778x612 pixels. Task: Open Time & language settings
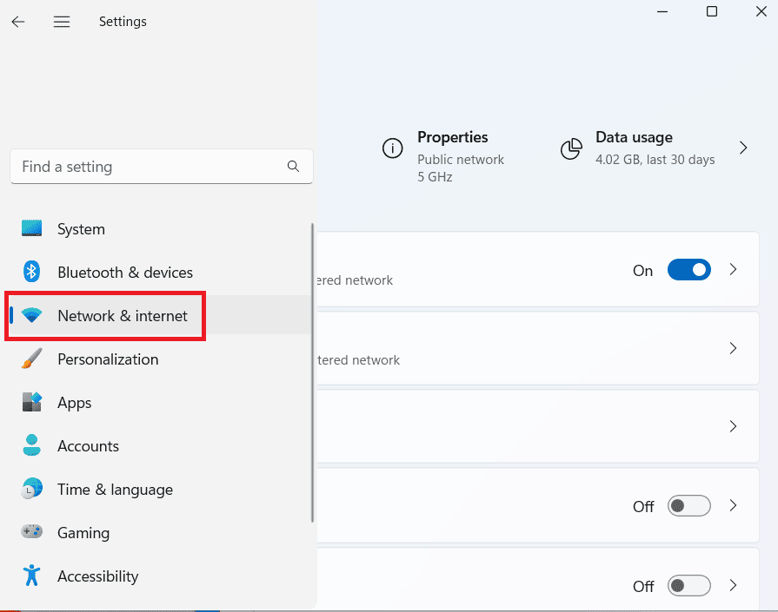point(160,489)
